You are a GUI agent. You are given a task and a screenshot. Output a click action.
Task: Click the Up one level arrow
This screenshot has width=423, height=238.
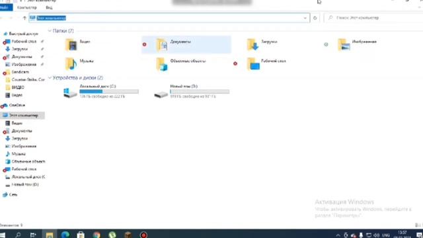tap(24, 18)
